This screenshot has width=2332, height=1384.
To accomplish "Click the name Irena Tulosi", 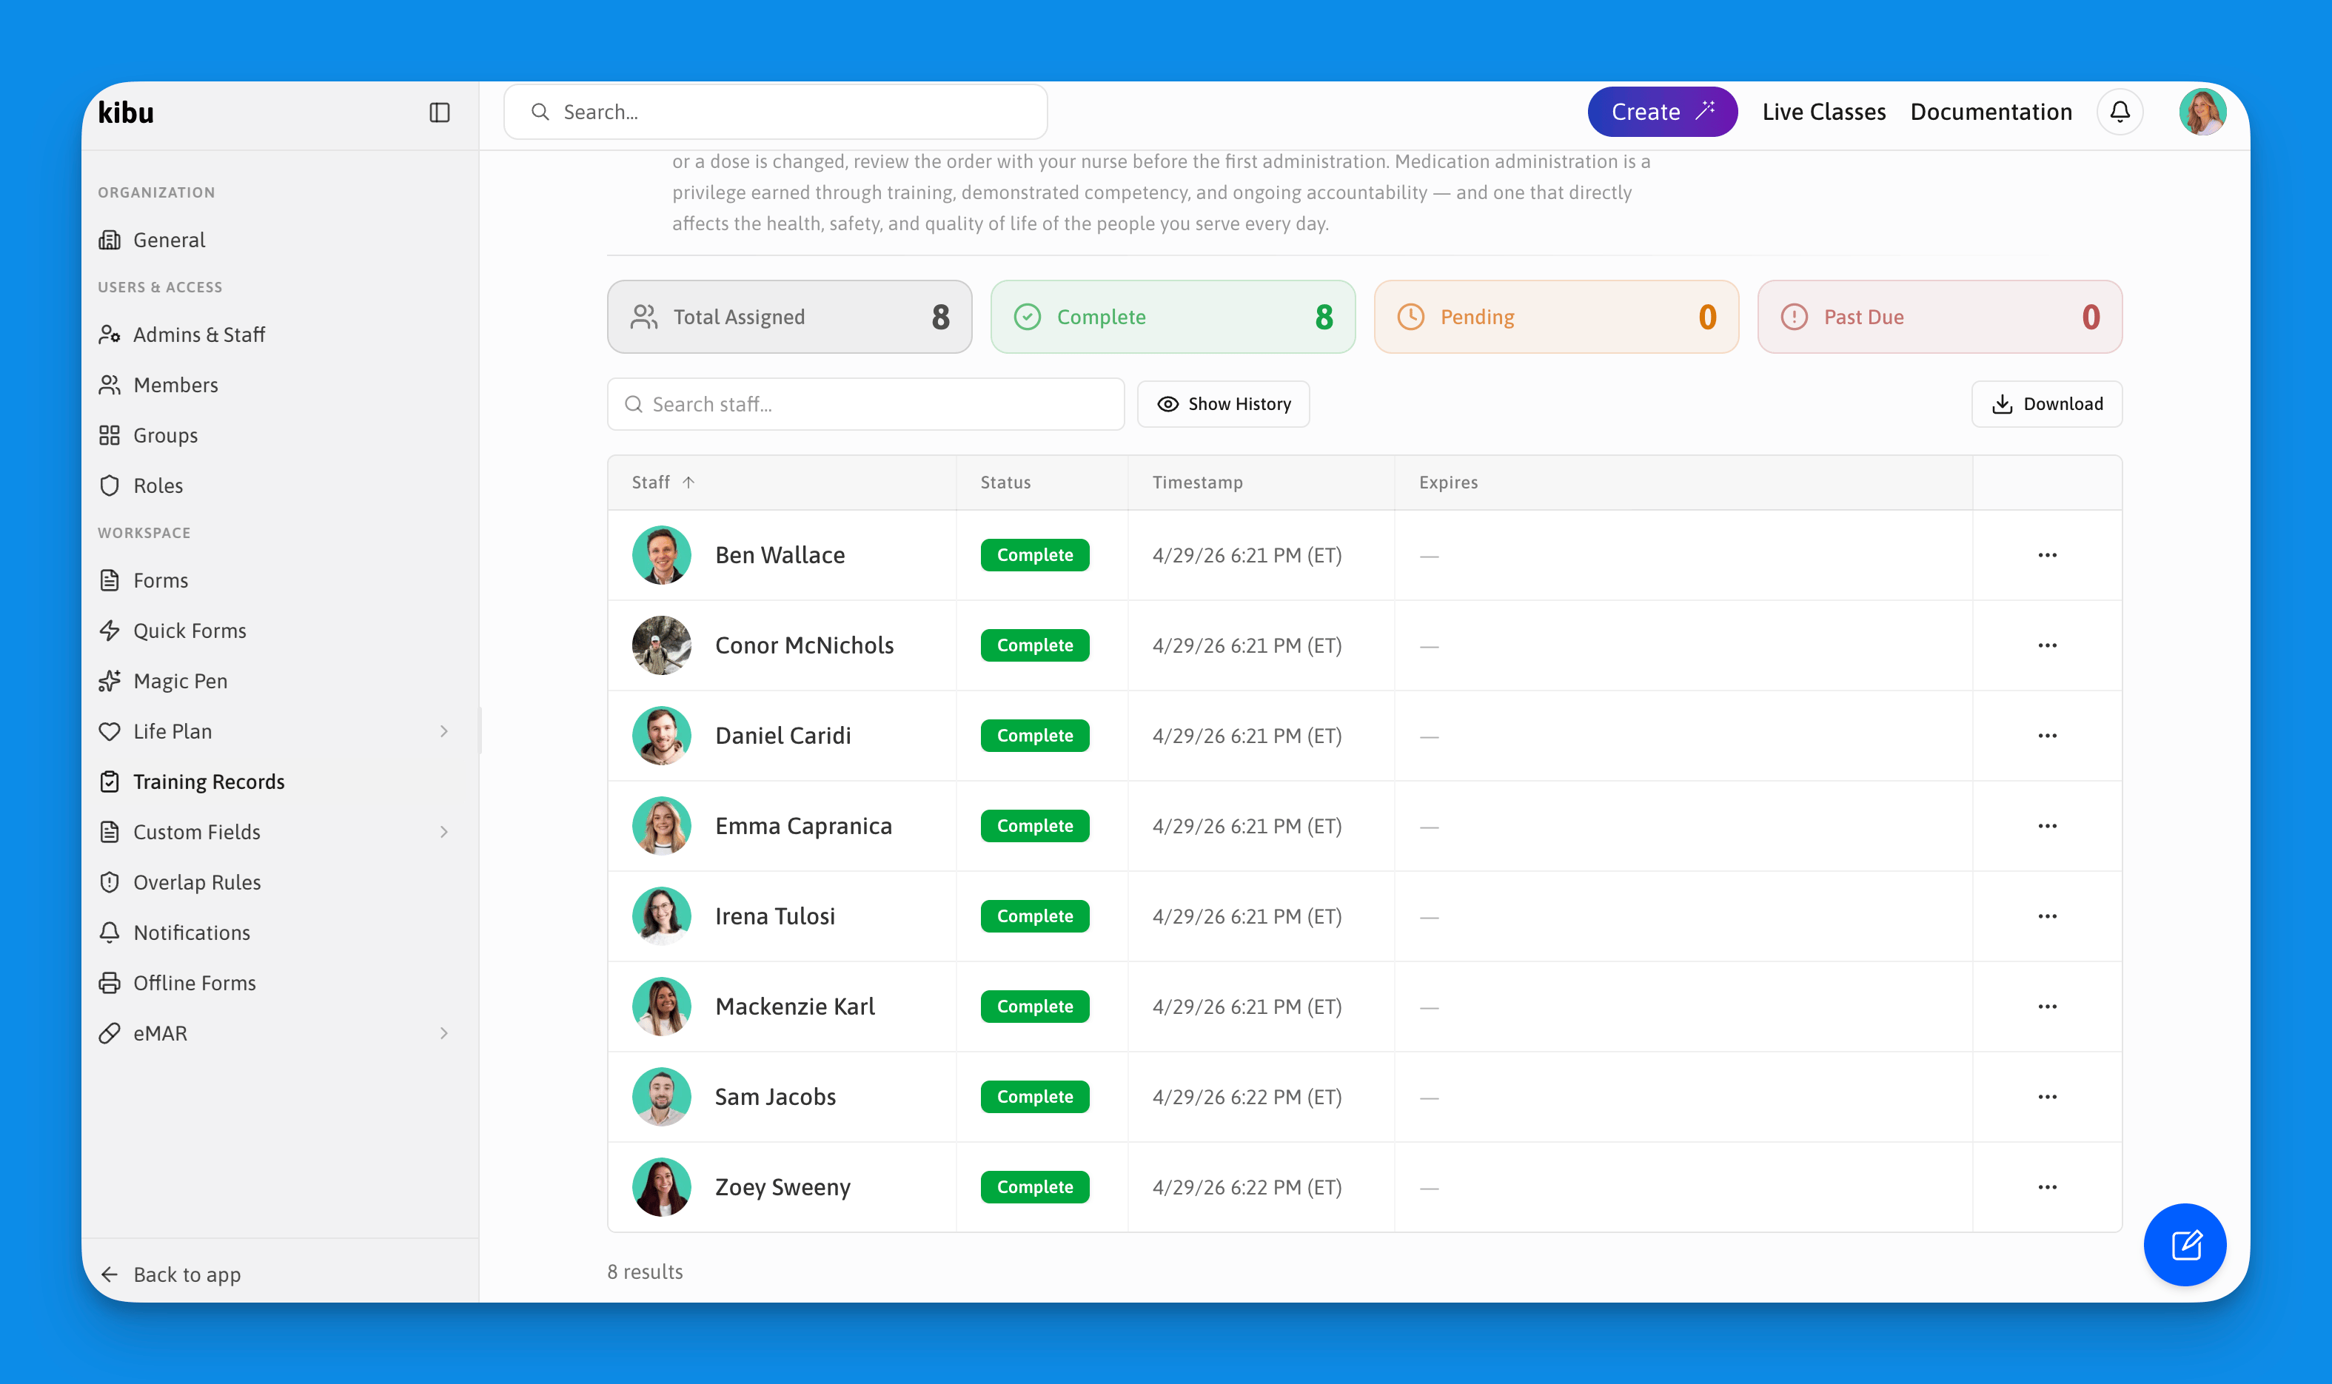I will coord(774,917).
